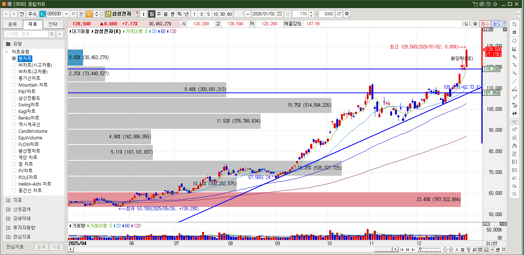Select CandleVolume chart type
Screen dimensions: 524x255
pyautogui.click(x=14, y=131)
